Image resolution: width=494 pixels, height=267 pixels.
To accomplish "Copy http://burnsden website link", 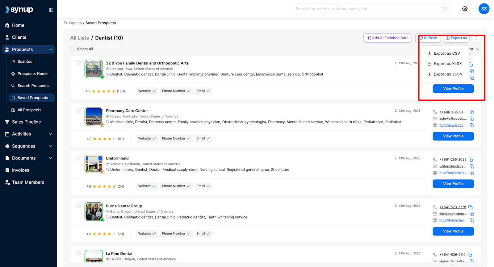I will click(x=472, y=220).
